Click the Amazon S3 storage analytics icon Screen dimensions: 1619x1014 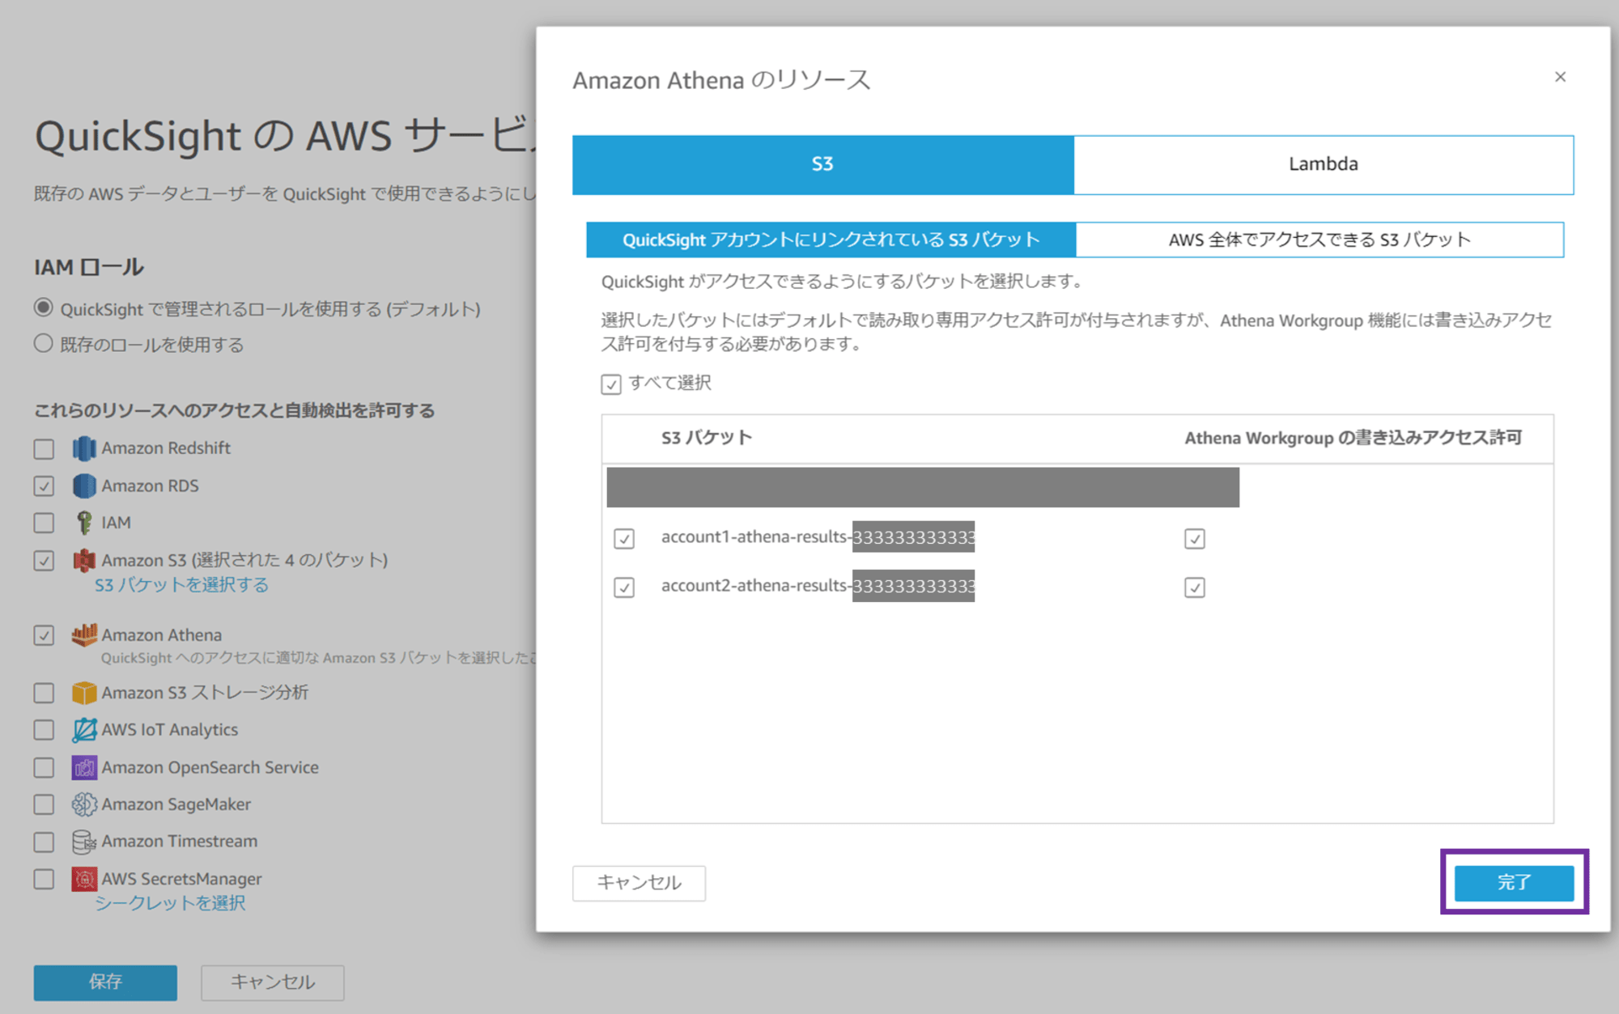click(x=84, y=693)
